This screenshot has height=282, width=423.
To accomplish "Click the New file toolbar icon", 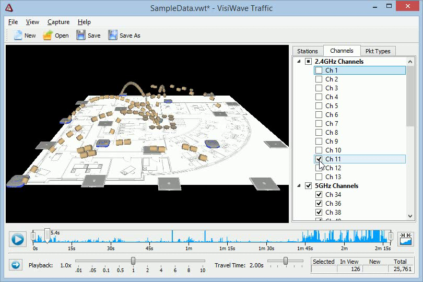I will tap(18, 36).
